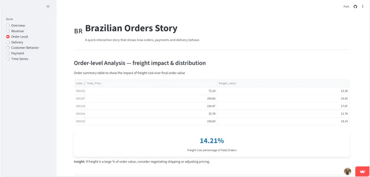Click the order_id column header
Image resolution: width=370 pixels, height=177 pixels.
[80, 83]
